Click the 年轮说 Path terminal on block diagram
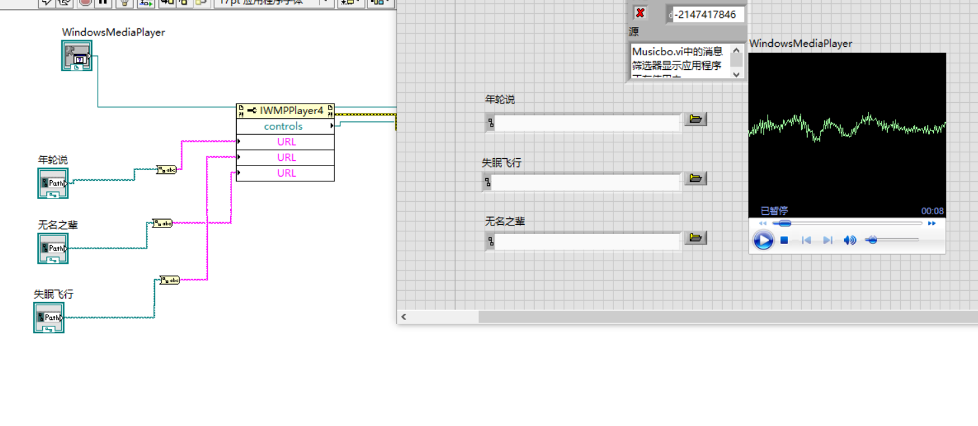978x426 pixels. tap(53, 183)
